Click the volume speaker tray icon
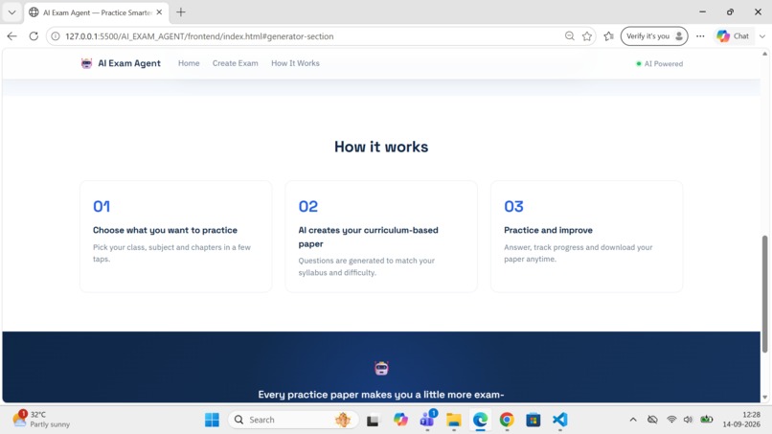 click(x=689, y=420)
